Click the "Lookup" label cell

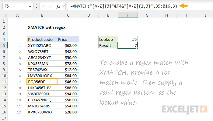[108, 39]
